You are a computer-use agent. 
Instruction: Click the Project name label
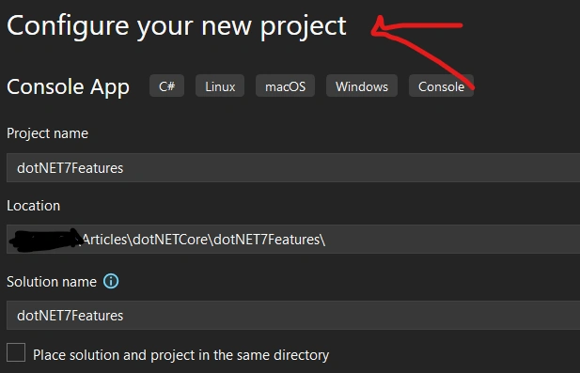tap(47, 133)
